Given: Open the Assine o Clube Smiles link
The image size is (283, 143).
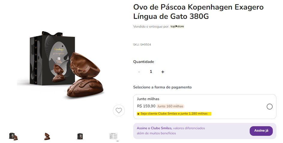Looking at the screenshot, I should tap(154, 128).
